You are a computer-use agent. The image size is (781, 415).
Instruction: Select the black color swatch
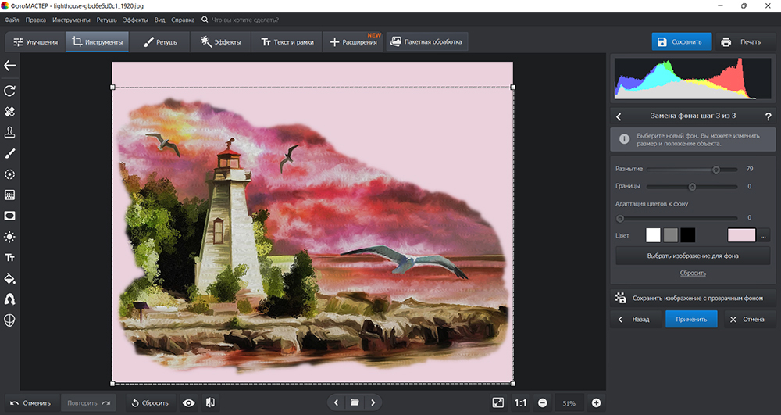pos(687,235)
